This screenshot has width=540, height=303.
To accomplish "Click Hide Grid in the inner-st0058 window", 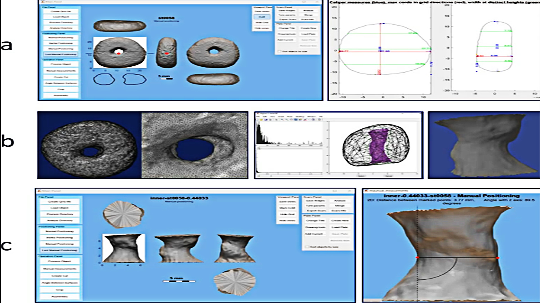I will (287, 214).
